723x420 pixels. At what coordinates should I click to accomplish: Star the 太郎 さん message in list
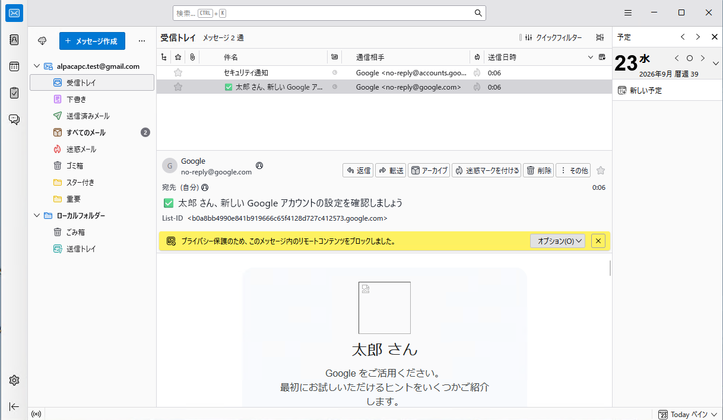pyautogui.click(x=177, y=87)
